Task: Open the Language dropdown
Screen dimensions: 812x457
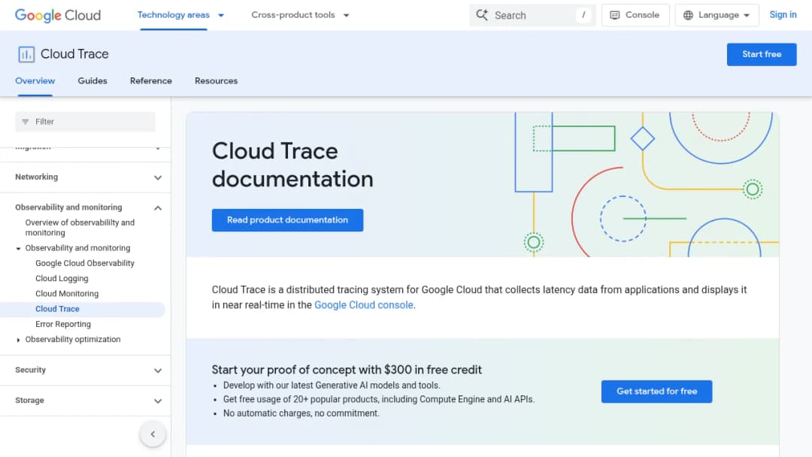Action: coord(717,15)
